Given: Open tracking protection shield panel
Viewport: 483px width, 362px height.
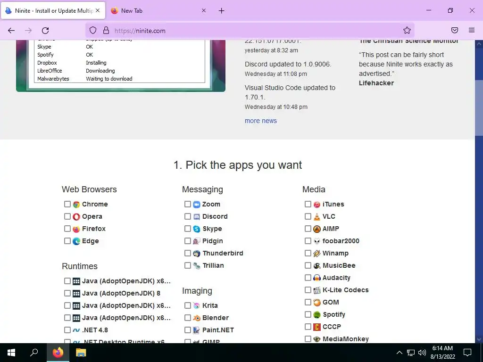Looking at the screenshot, I should point(93,31).
